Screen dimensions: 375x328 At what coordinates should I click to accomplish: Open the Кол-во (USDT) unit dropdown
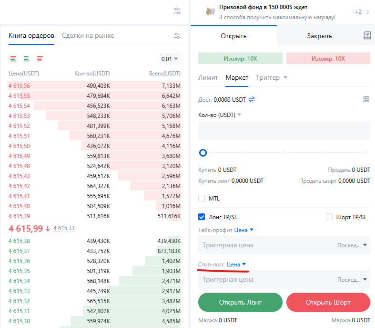[x=220, y=115]
